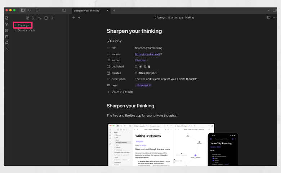Screen dimensions: 281x173
Task: Auto-reveal current file icon
Action: coord(46,18)
